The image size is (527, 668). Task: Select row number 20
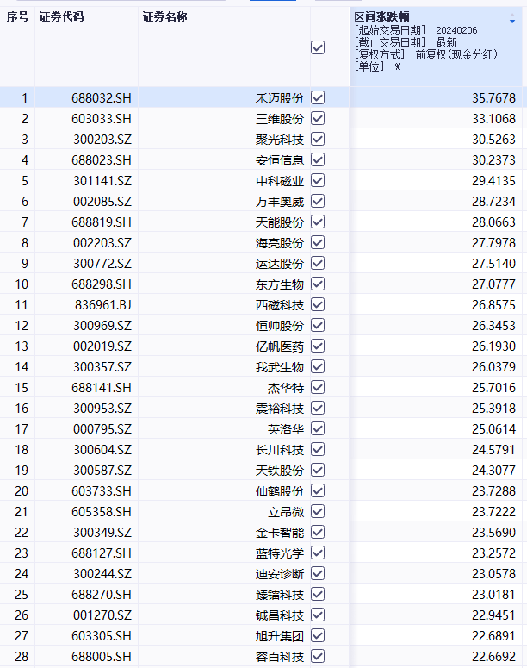coord(22,491)
